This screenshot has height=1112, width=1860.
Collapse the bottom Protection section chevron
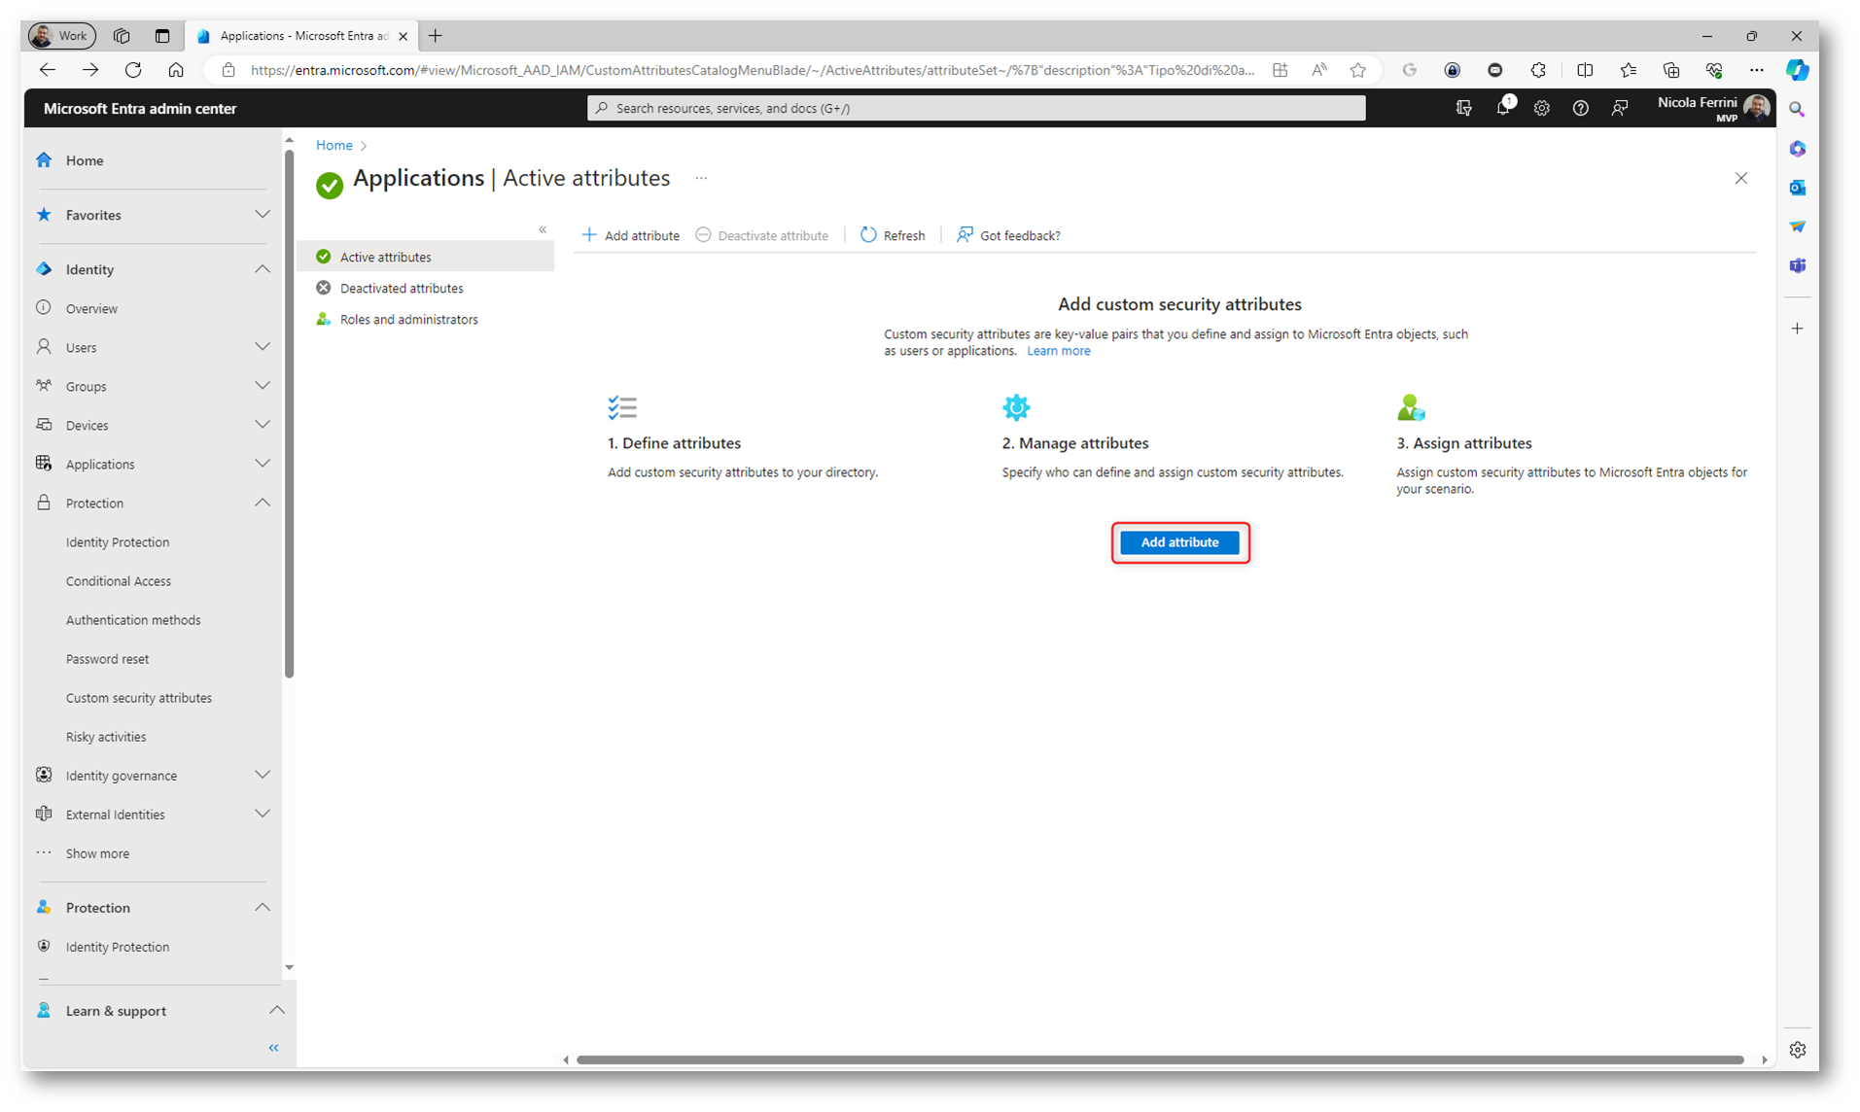(x=262, y=908)
